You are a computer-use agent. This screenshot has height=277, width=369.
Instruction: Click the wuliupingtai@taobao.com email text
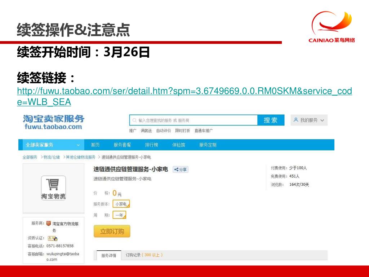coord(63,256)
